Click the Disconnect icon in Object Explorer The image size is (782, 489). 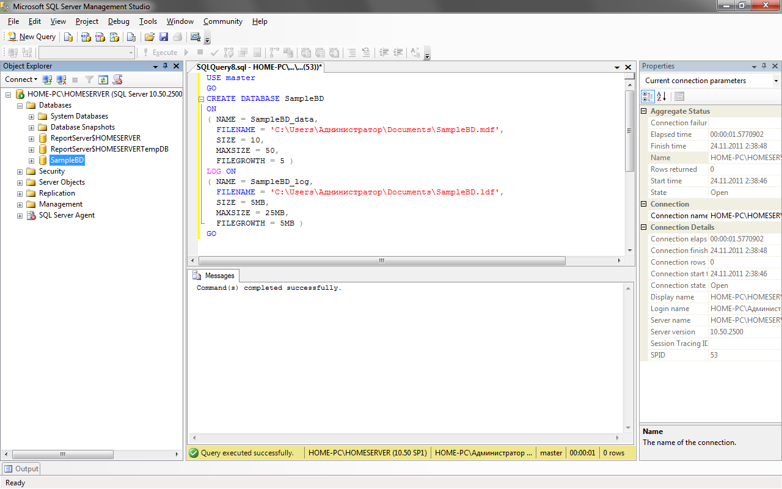[61, 79]
